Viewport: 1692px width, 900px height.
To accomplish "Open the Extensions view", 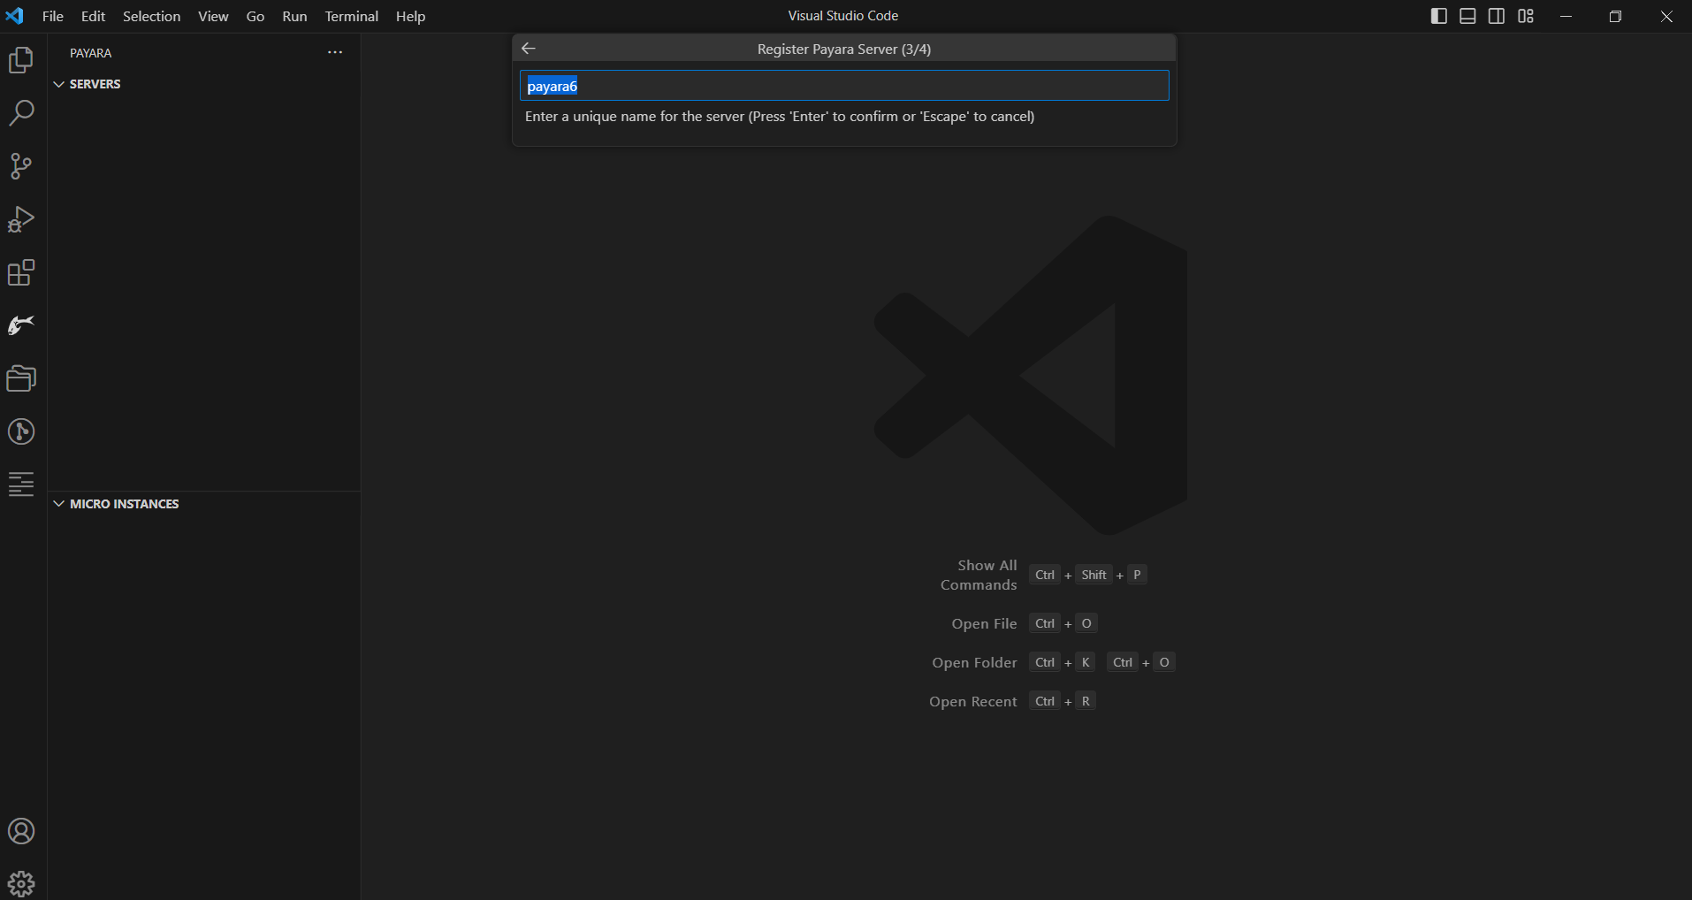I will click(x=21, y=272).
